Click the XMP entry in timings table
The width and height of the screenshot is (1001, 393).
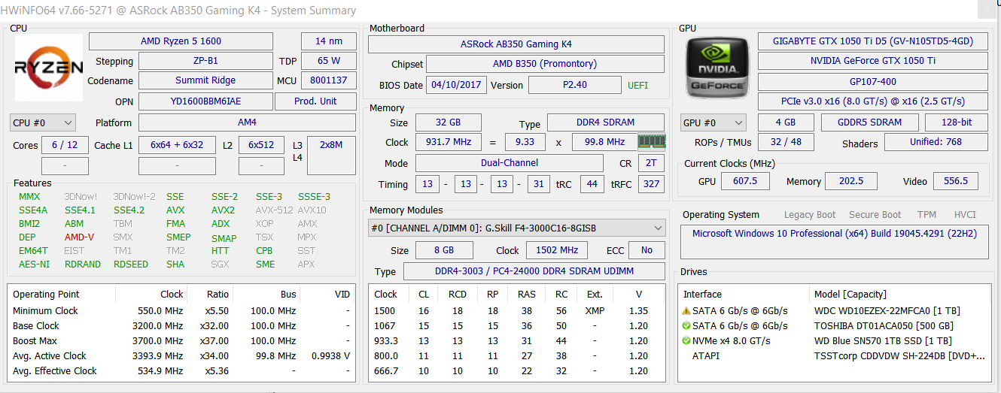tap(595, 310)
